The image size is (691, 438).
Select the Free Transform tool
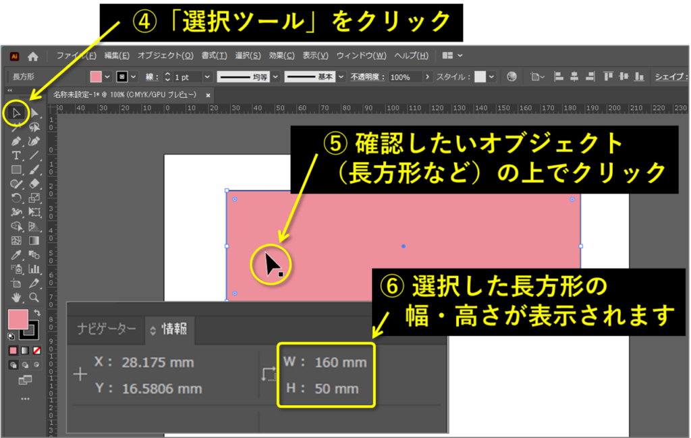point(34,212)
